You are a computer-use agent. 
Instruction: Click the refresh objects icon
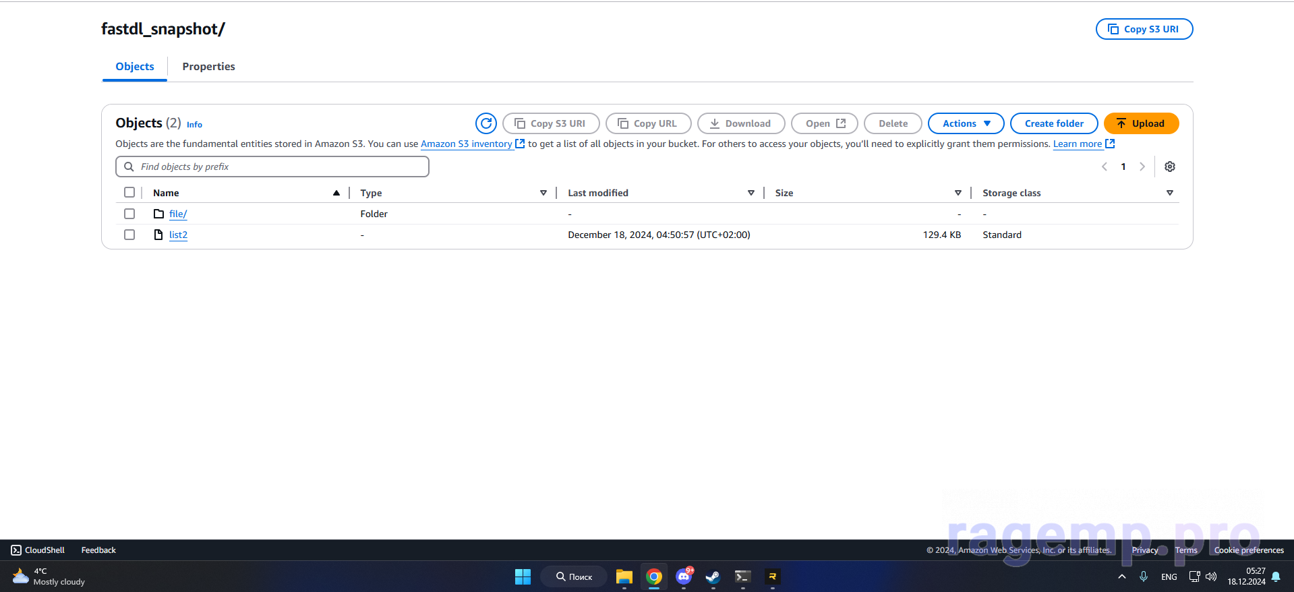[486, 123]
